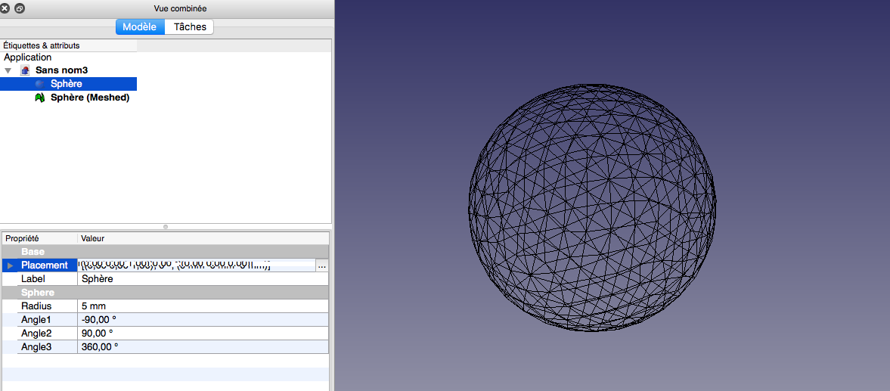Select the Sphère tree item
Image resolution: width=890 pixels, height=391 pixels.
coord(68,84)
